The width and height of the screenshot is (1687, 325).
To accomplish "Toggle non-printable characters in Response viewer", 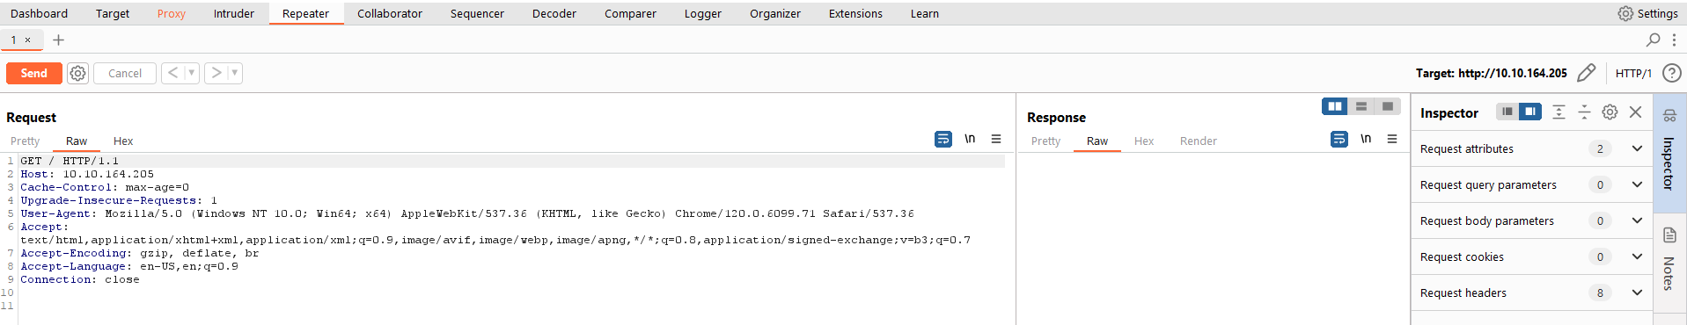I will 1366,139.
